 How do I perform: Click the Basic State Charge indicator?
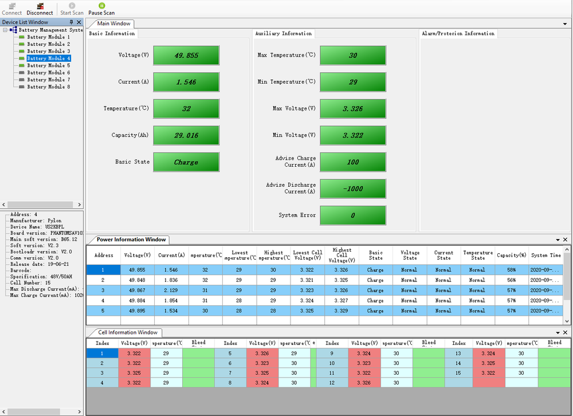click(186, 162)
